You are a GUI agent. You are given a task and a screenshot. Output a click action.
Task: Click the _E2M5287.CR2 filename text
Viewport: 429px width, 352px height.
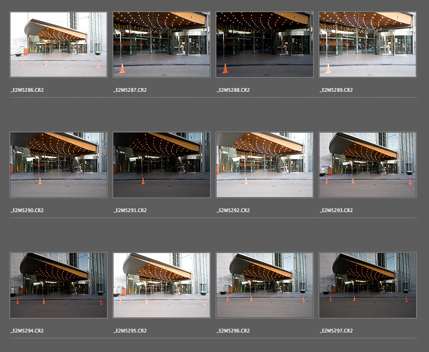click(x=130, y=90)
